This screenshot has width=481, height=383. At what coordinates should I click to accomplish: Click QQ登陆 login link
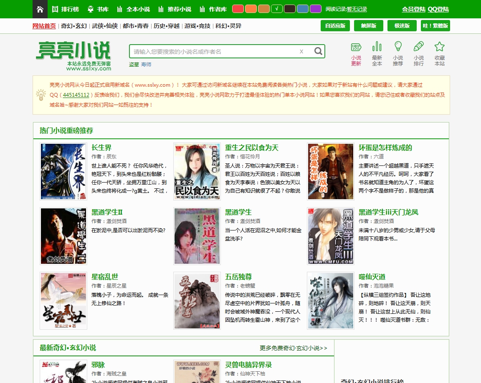(438, 9)
